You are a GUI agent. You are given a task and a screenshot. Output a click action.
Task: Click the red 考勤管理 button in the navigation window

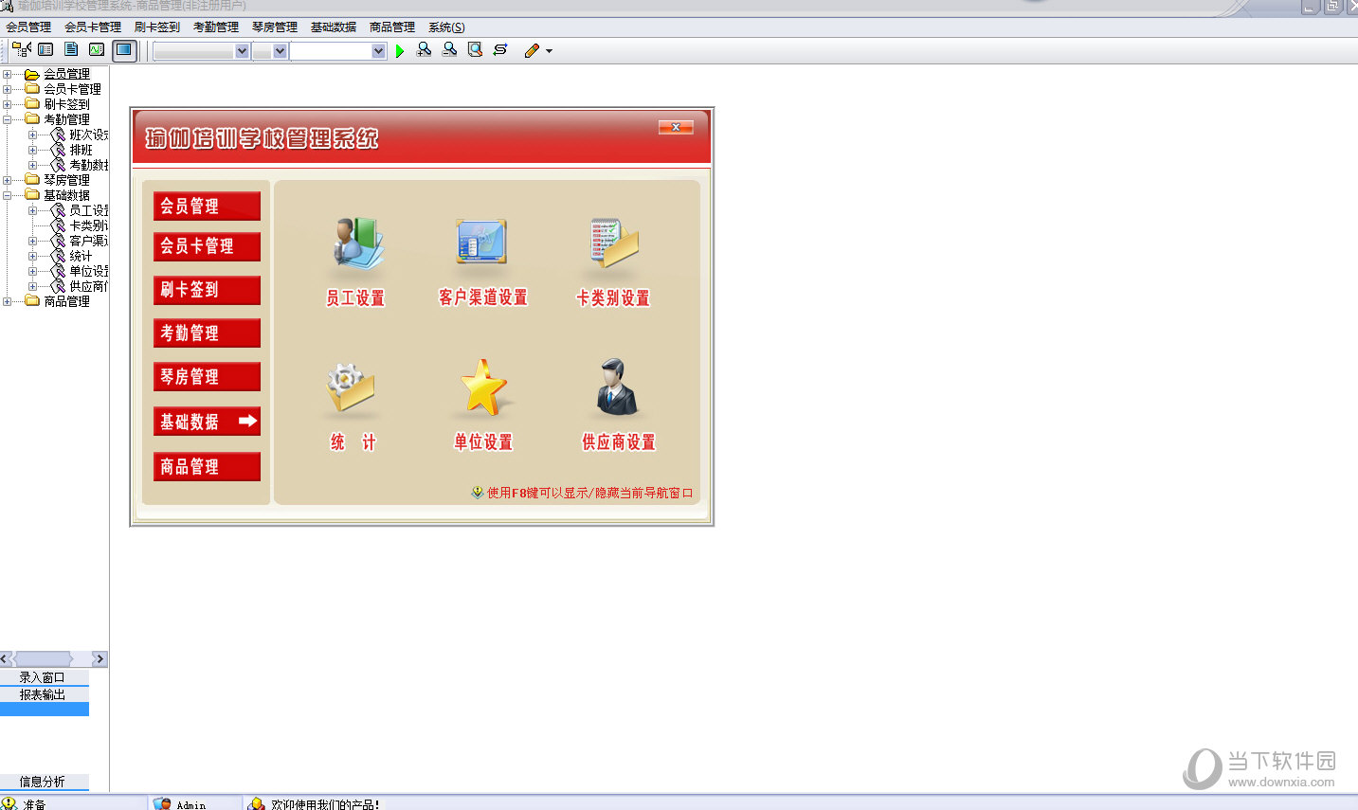click(207, 333)
